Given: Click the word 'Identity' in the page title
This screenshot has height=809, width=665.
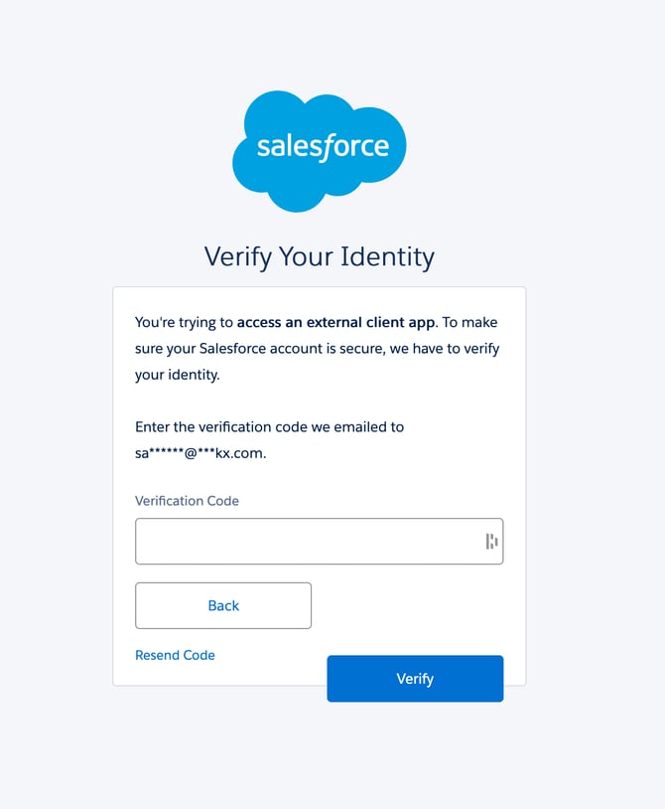Looking at the screenshot, I should [387, 256].
